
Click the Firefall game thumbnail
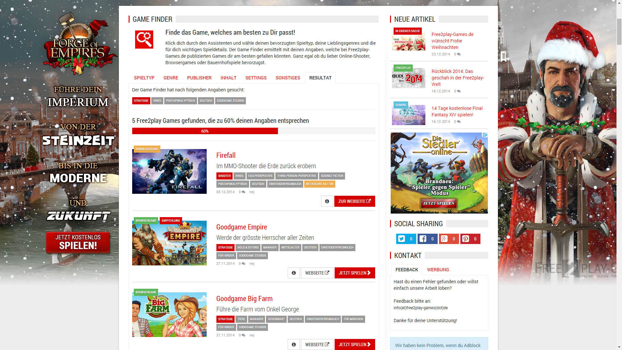click(169, 171)
